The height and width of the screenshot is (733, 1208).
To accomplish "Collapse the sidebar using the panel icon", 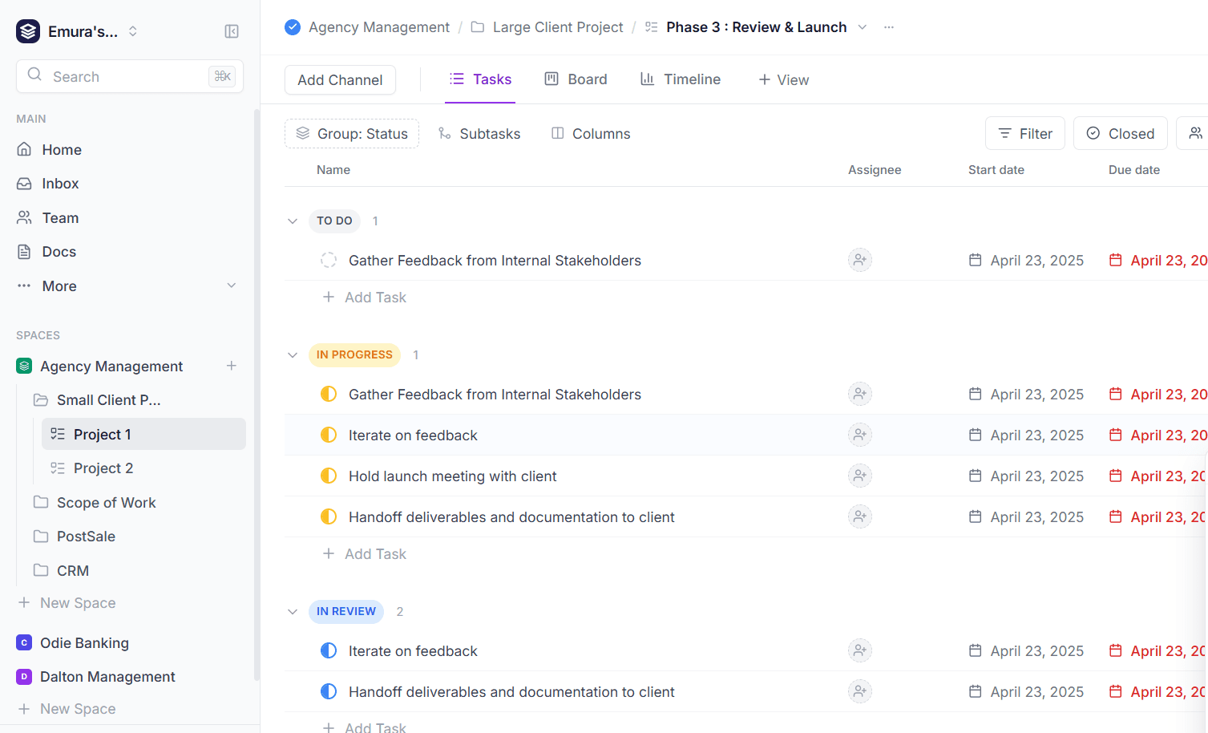I will click(x=232, y=31).
